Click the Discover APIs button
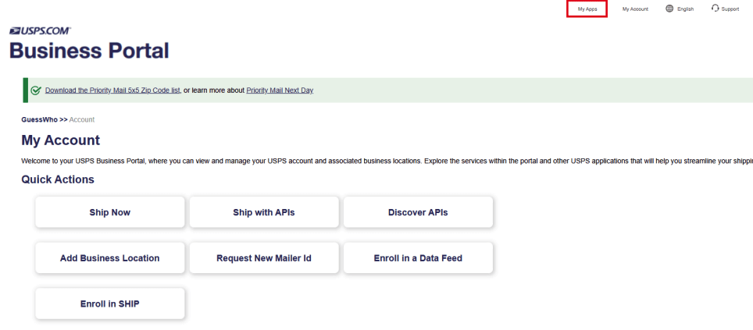753x330 pixels. 418,212
